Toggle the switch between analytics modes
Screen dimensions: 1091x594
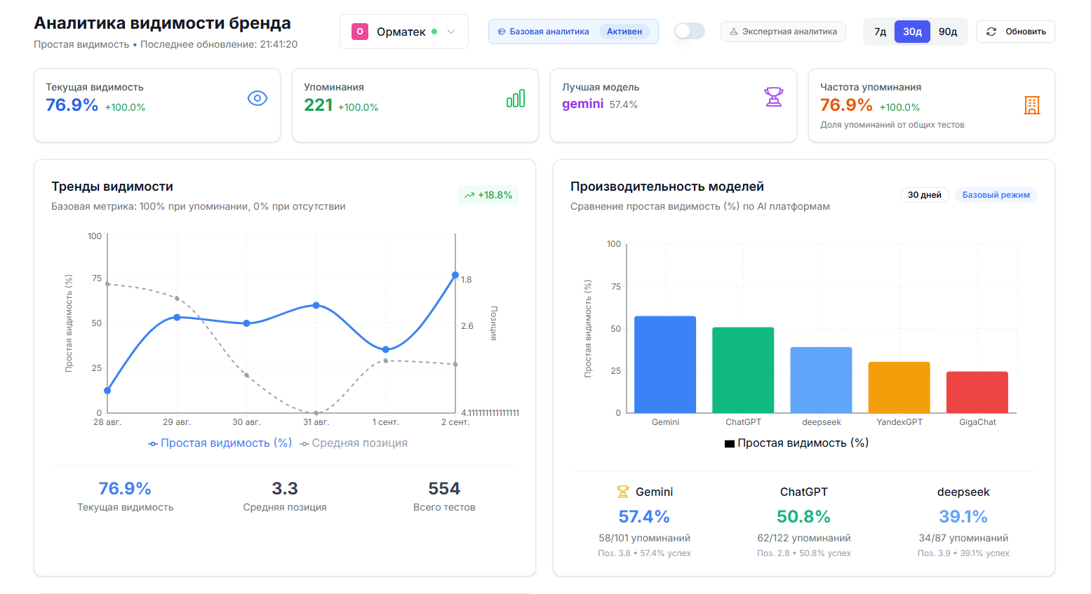tap(689, 31)
